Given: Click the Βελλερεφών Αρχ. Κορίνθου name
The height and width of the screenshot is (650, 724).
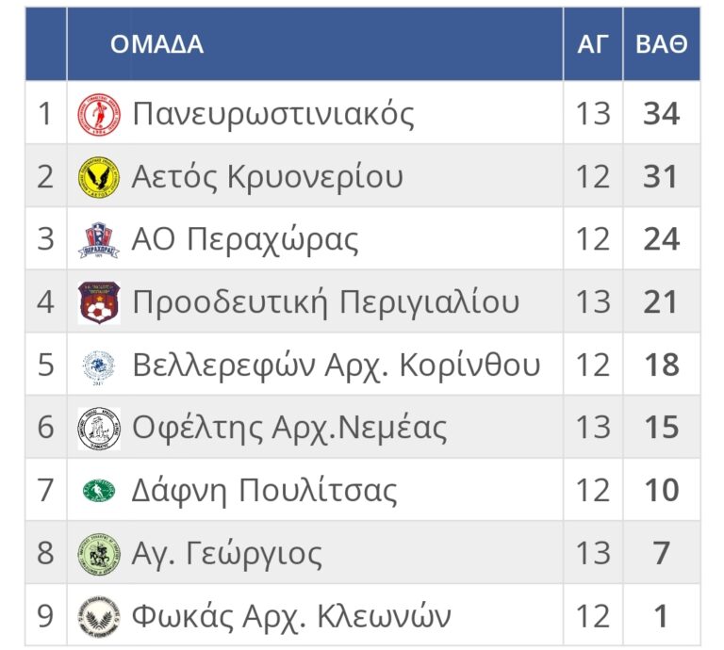Looking at the screenshot, I should point(337,366).
